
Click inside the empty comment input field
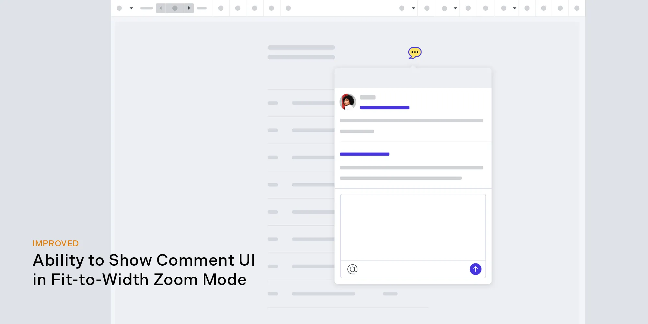click(413, 226)
